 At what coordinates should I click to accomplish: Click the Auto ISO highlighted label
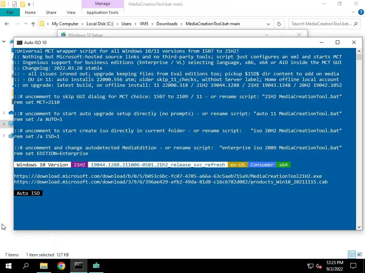[x=28, y=193]
